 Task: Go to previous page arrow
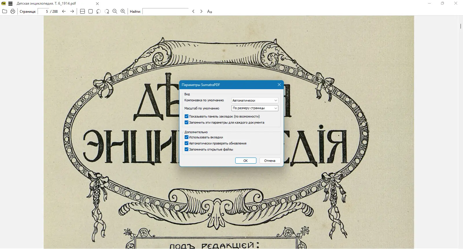point(64,11)
